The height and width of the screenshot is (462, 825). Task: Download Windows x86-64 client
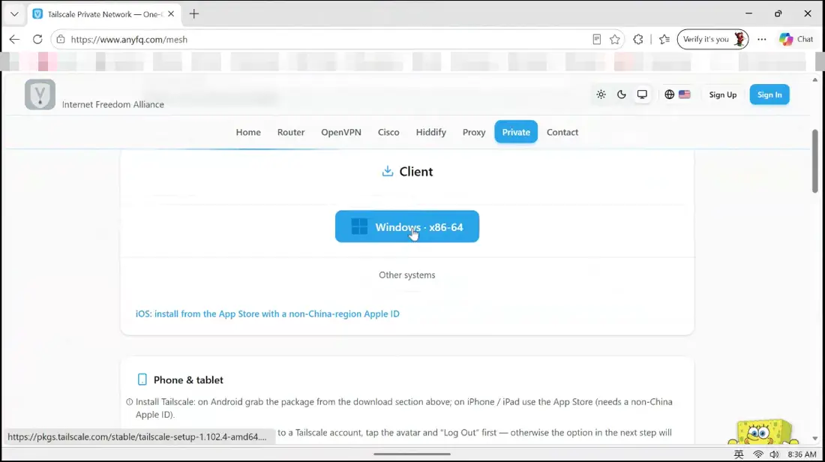click(x=407, y=226)
